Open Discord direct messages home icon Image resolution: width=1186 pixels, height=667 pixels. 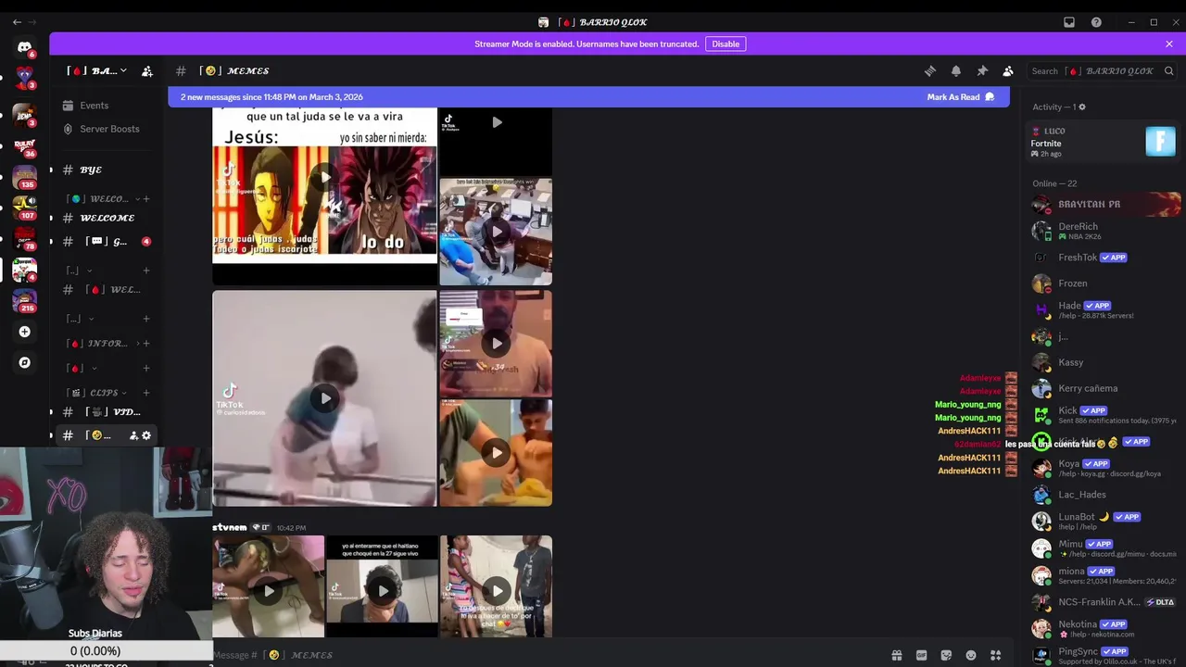[24, 46]
